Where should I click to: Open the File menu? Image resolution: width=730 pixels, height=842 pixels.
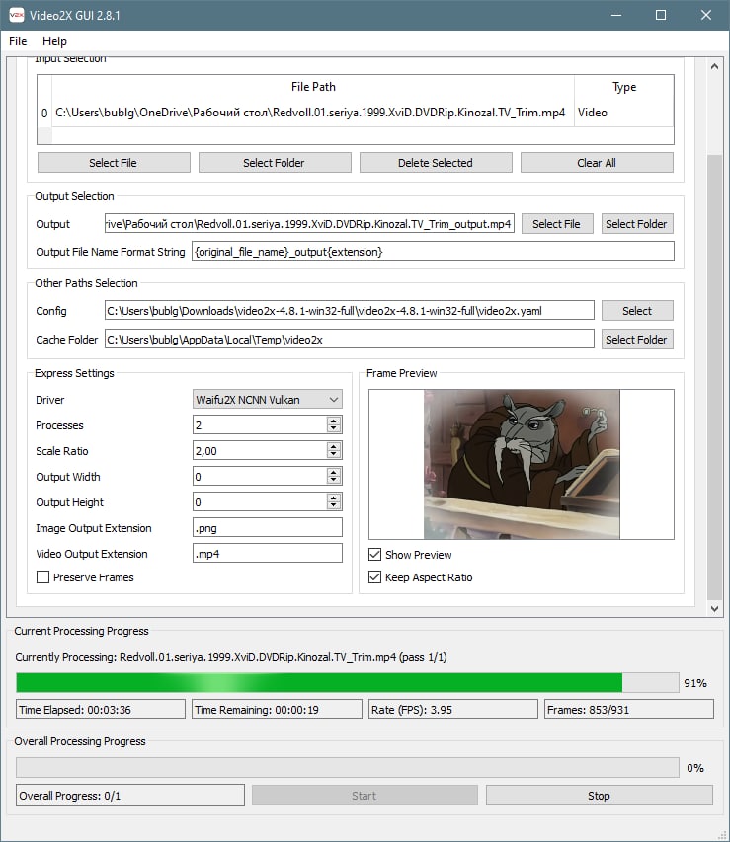pyautogui.click(x=18, y=41)
